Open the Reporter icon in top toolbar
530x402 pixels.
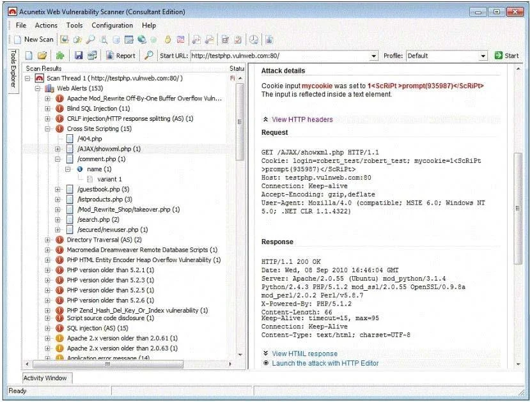click(x=269, y=40)
